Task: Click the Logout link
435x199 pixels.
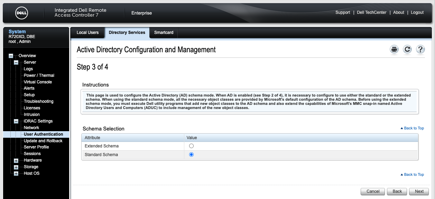Action: click(417, 12)
